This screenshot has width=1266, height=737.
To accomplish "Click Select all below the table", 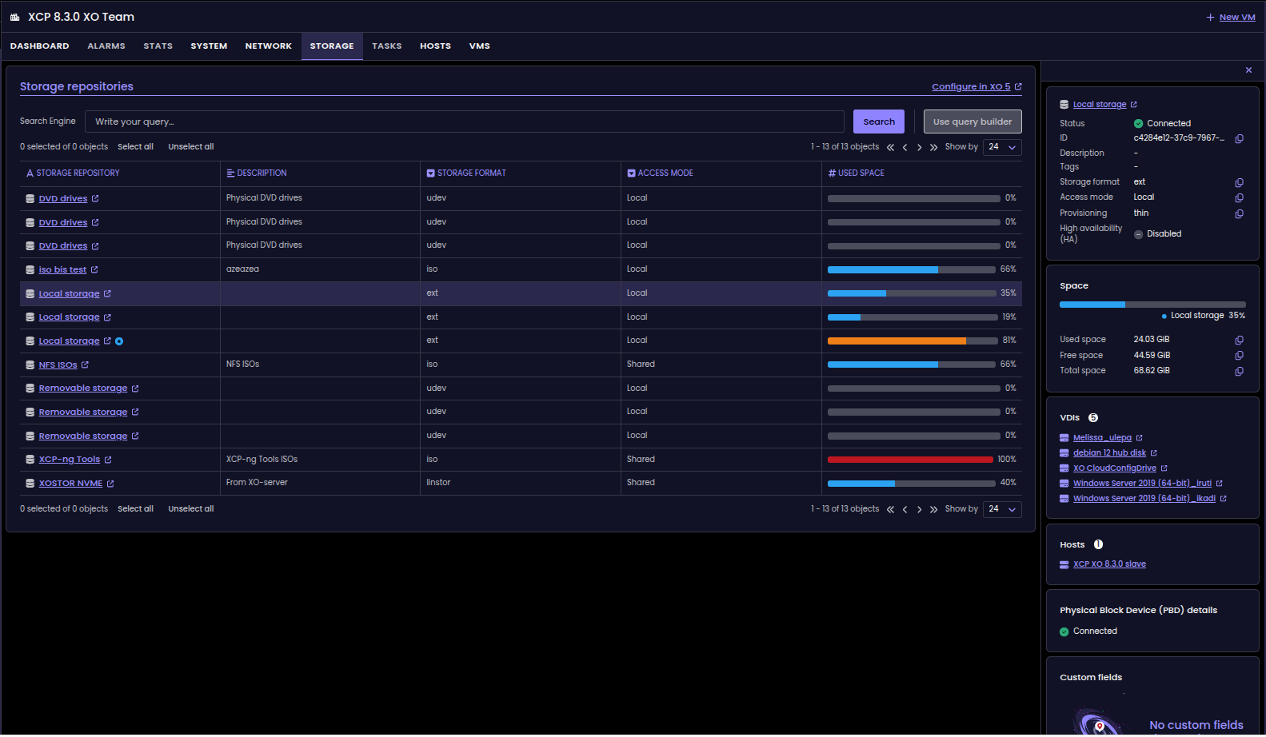I will (x=135, y=509).
